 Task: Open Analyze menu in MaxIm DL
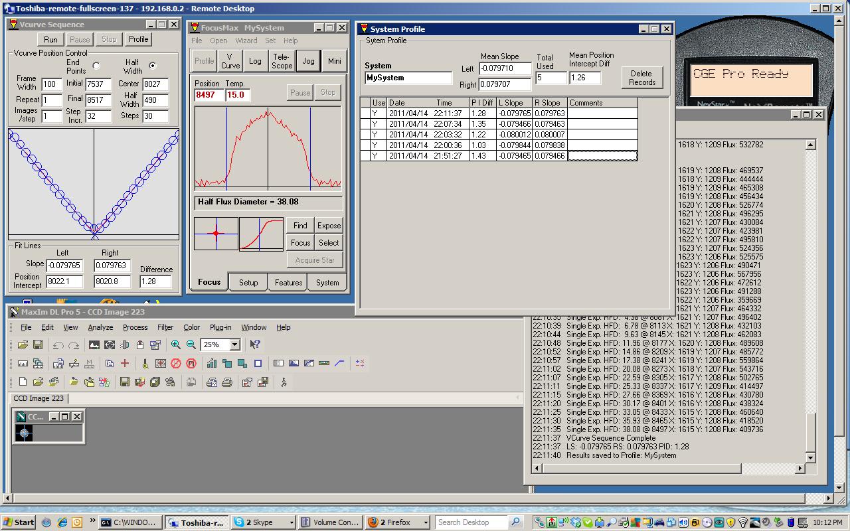[x=100, y=327]
